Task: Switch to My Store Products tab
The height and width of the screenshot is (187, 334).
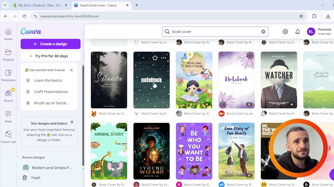Action: point(40,5)
